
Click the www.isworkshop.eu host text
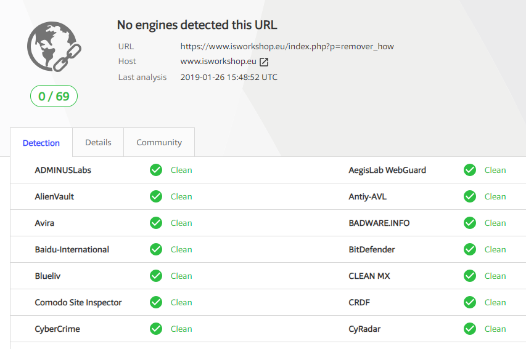218,62
